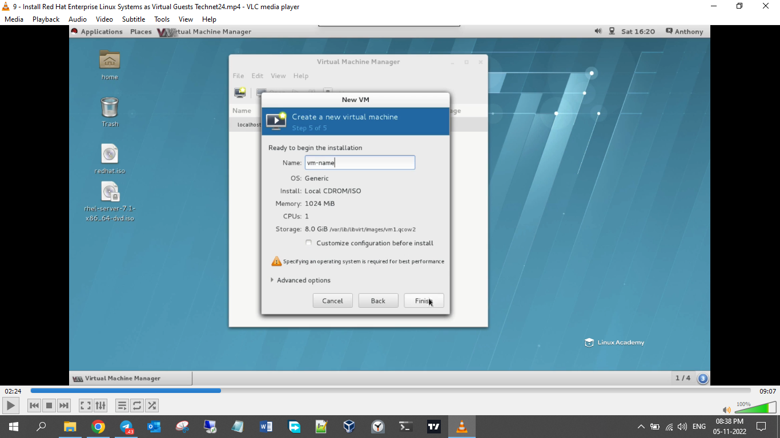Click the Finish button in New VM

tap(424, 301)
